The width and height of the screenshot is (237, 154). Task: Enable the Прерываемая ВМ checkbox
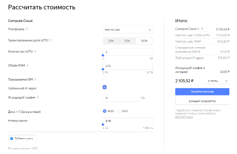pos(104,78)
